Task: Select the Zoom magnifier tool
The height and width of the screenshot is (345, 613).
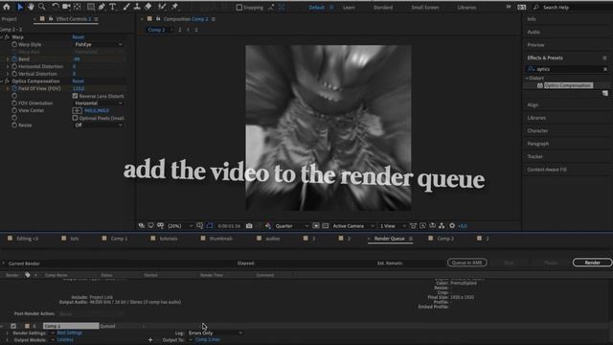Action: pos(41,7)
